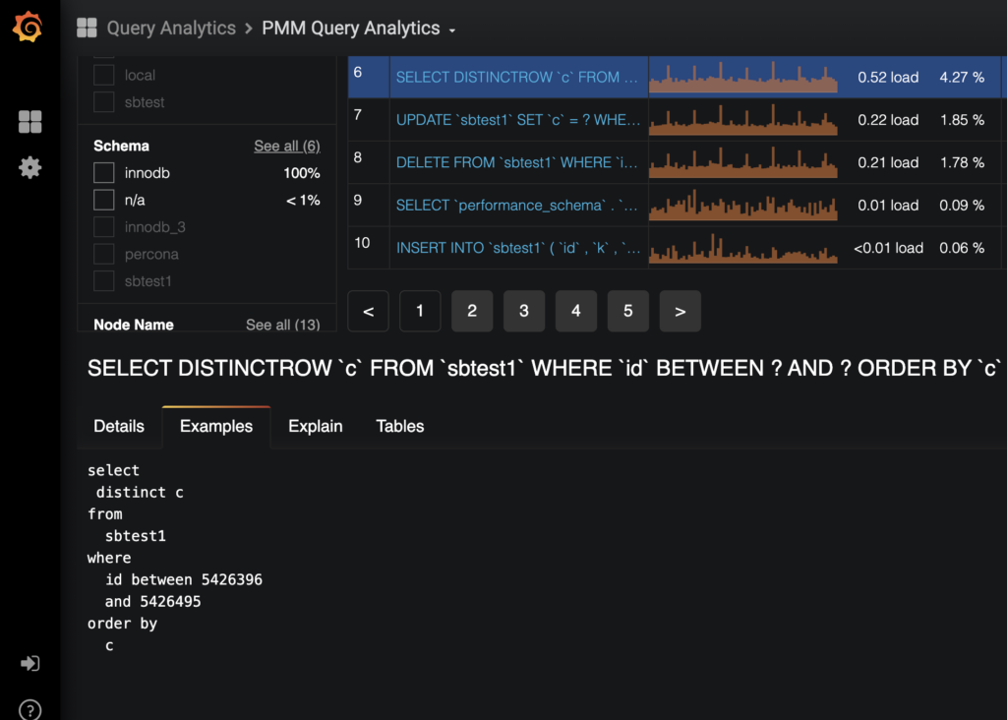Switch to the Explain tab
The image size is (1007, 720).
(316, 427)
